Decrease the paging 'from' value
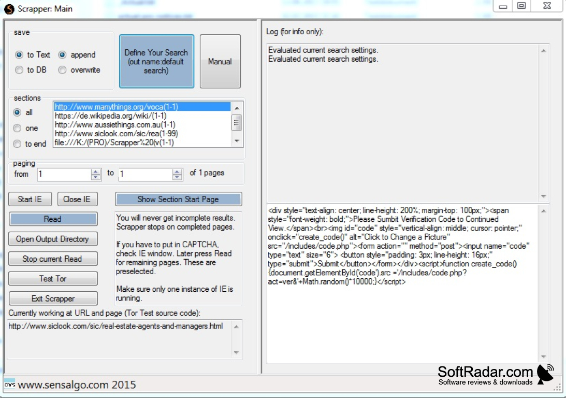Screen dimensions: 566x398 pyautogui.click(x=96, y=177)
